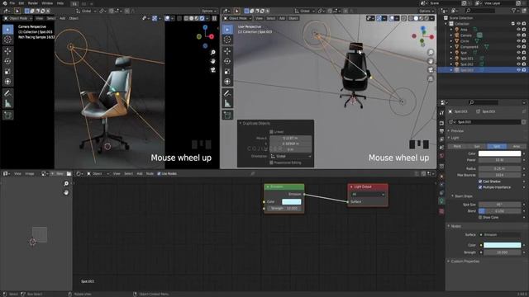
Task: Click white Light Color swatch in properties
Action: coord(499,153)
